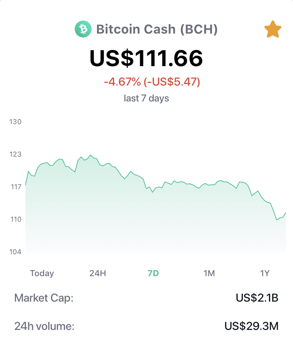Click the Bitcoin Cash (BCH) title
This screenshot has height=343, width=293.
pos(157,29)
